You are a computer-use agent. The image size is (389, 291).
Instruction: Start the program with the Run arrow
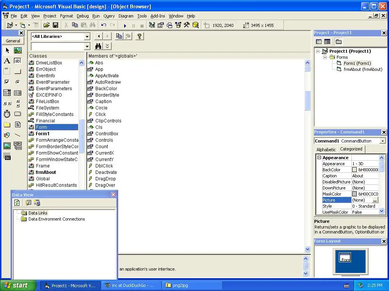click(x=125, y=25)
